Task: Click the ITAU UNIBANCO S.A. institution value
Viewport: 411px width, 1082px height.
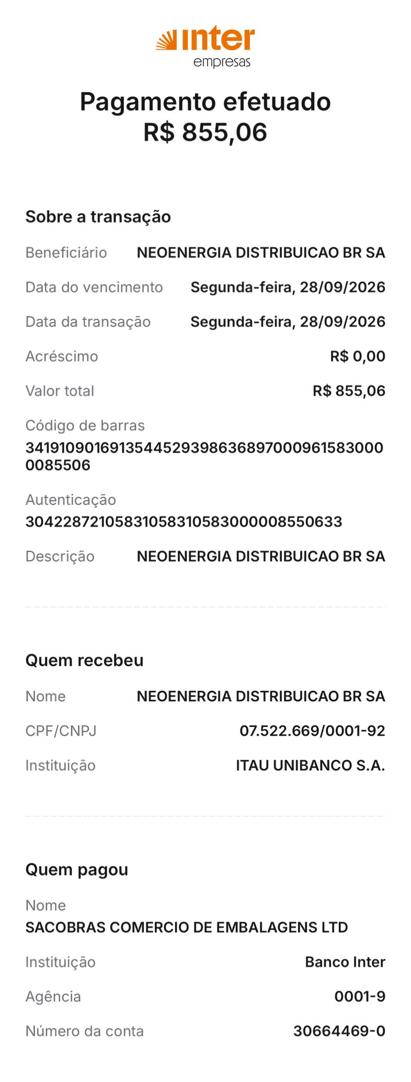Action: coord(311,765)
